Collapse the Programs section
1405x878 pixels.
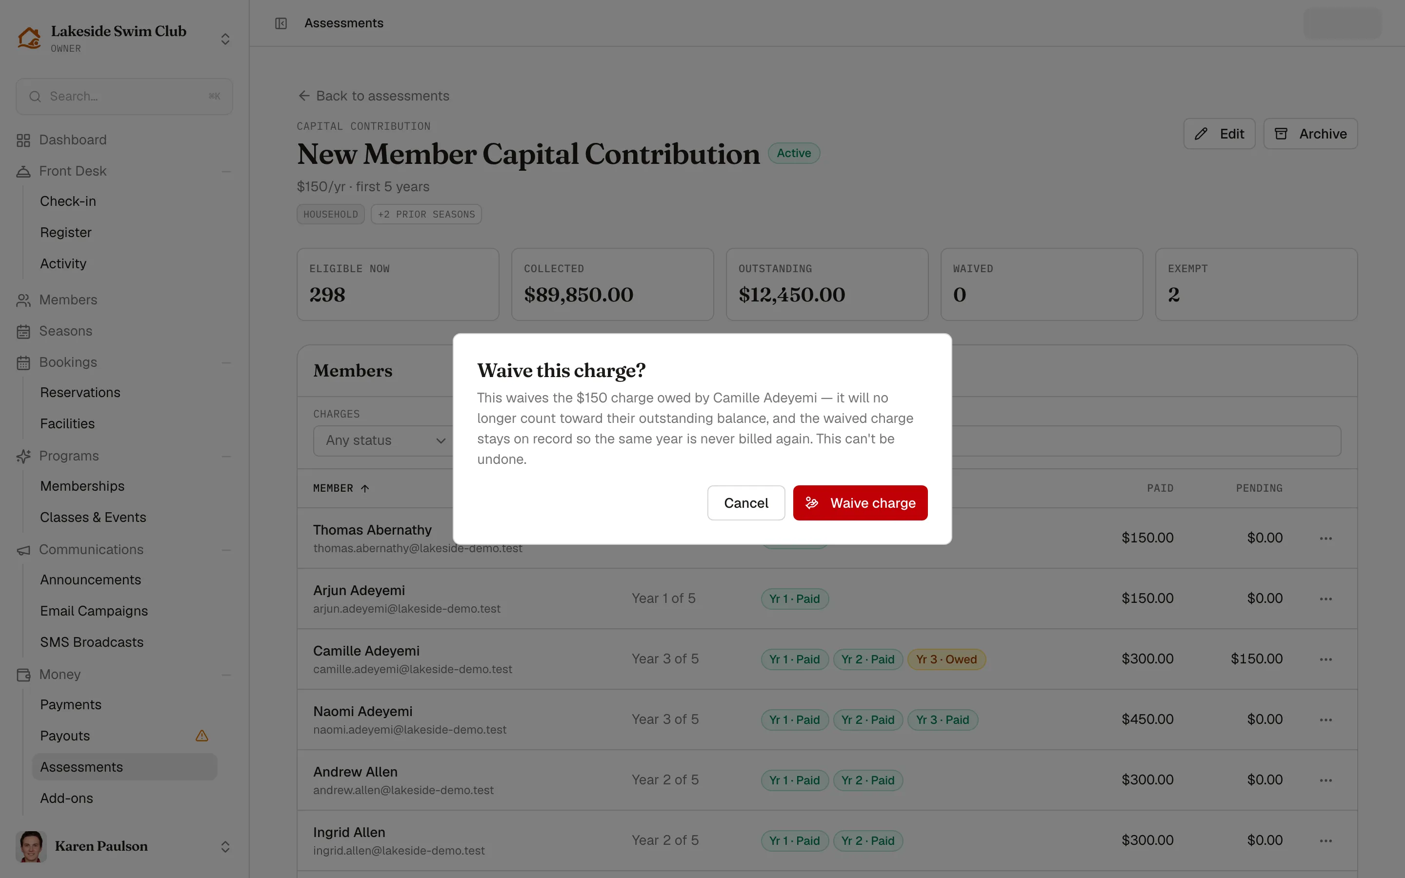point(226,457)
